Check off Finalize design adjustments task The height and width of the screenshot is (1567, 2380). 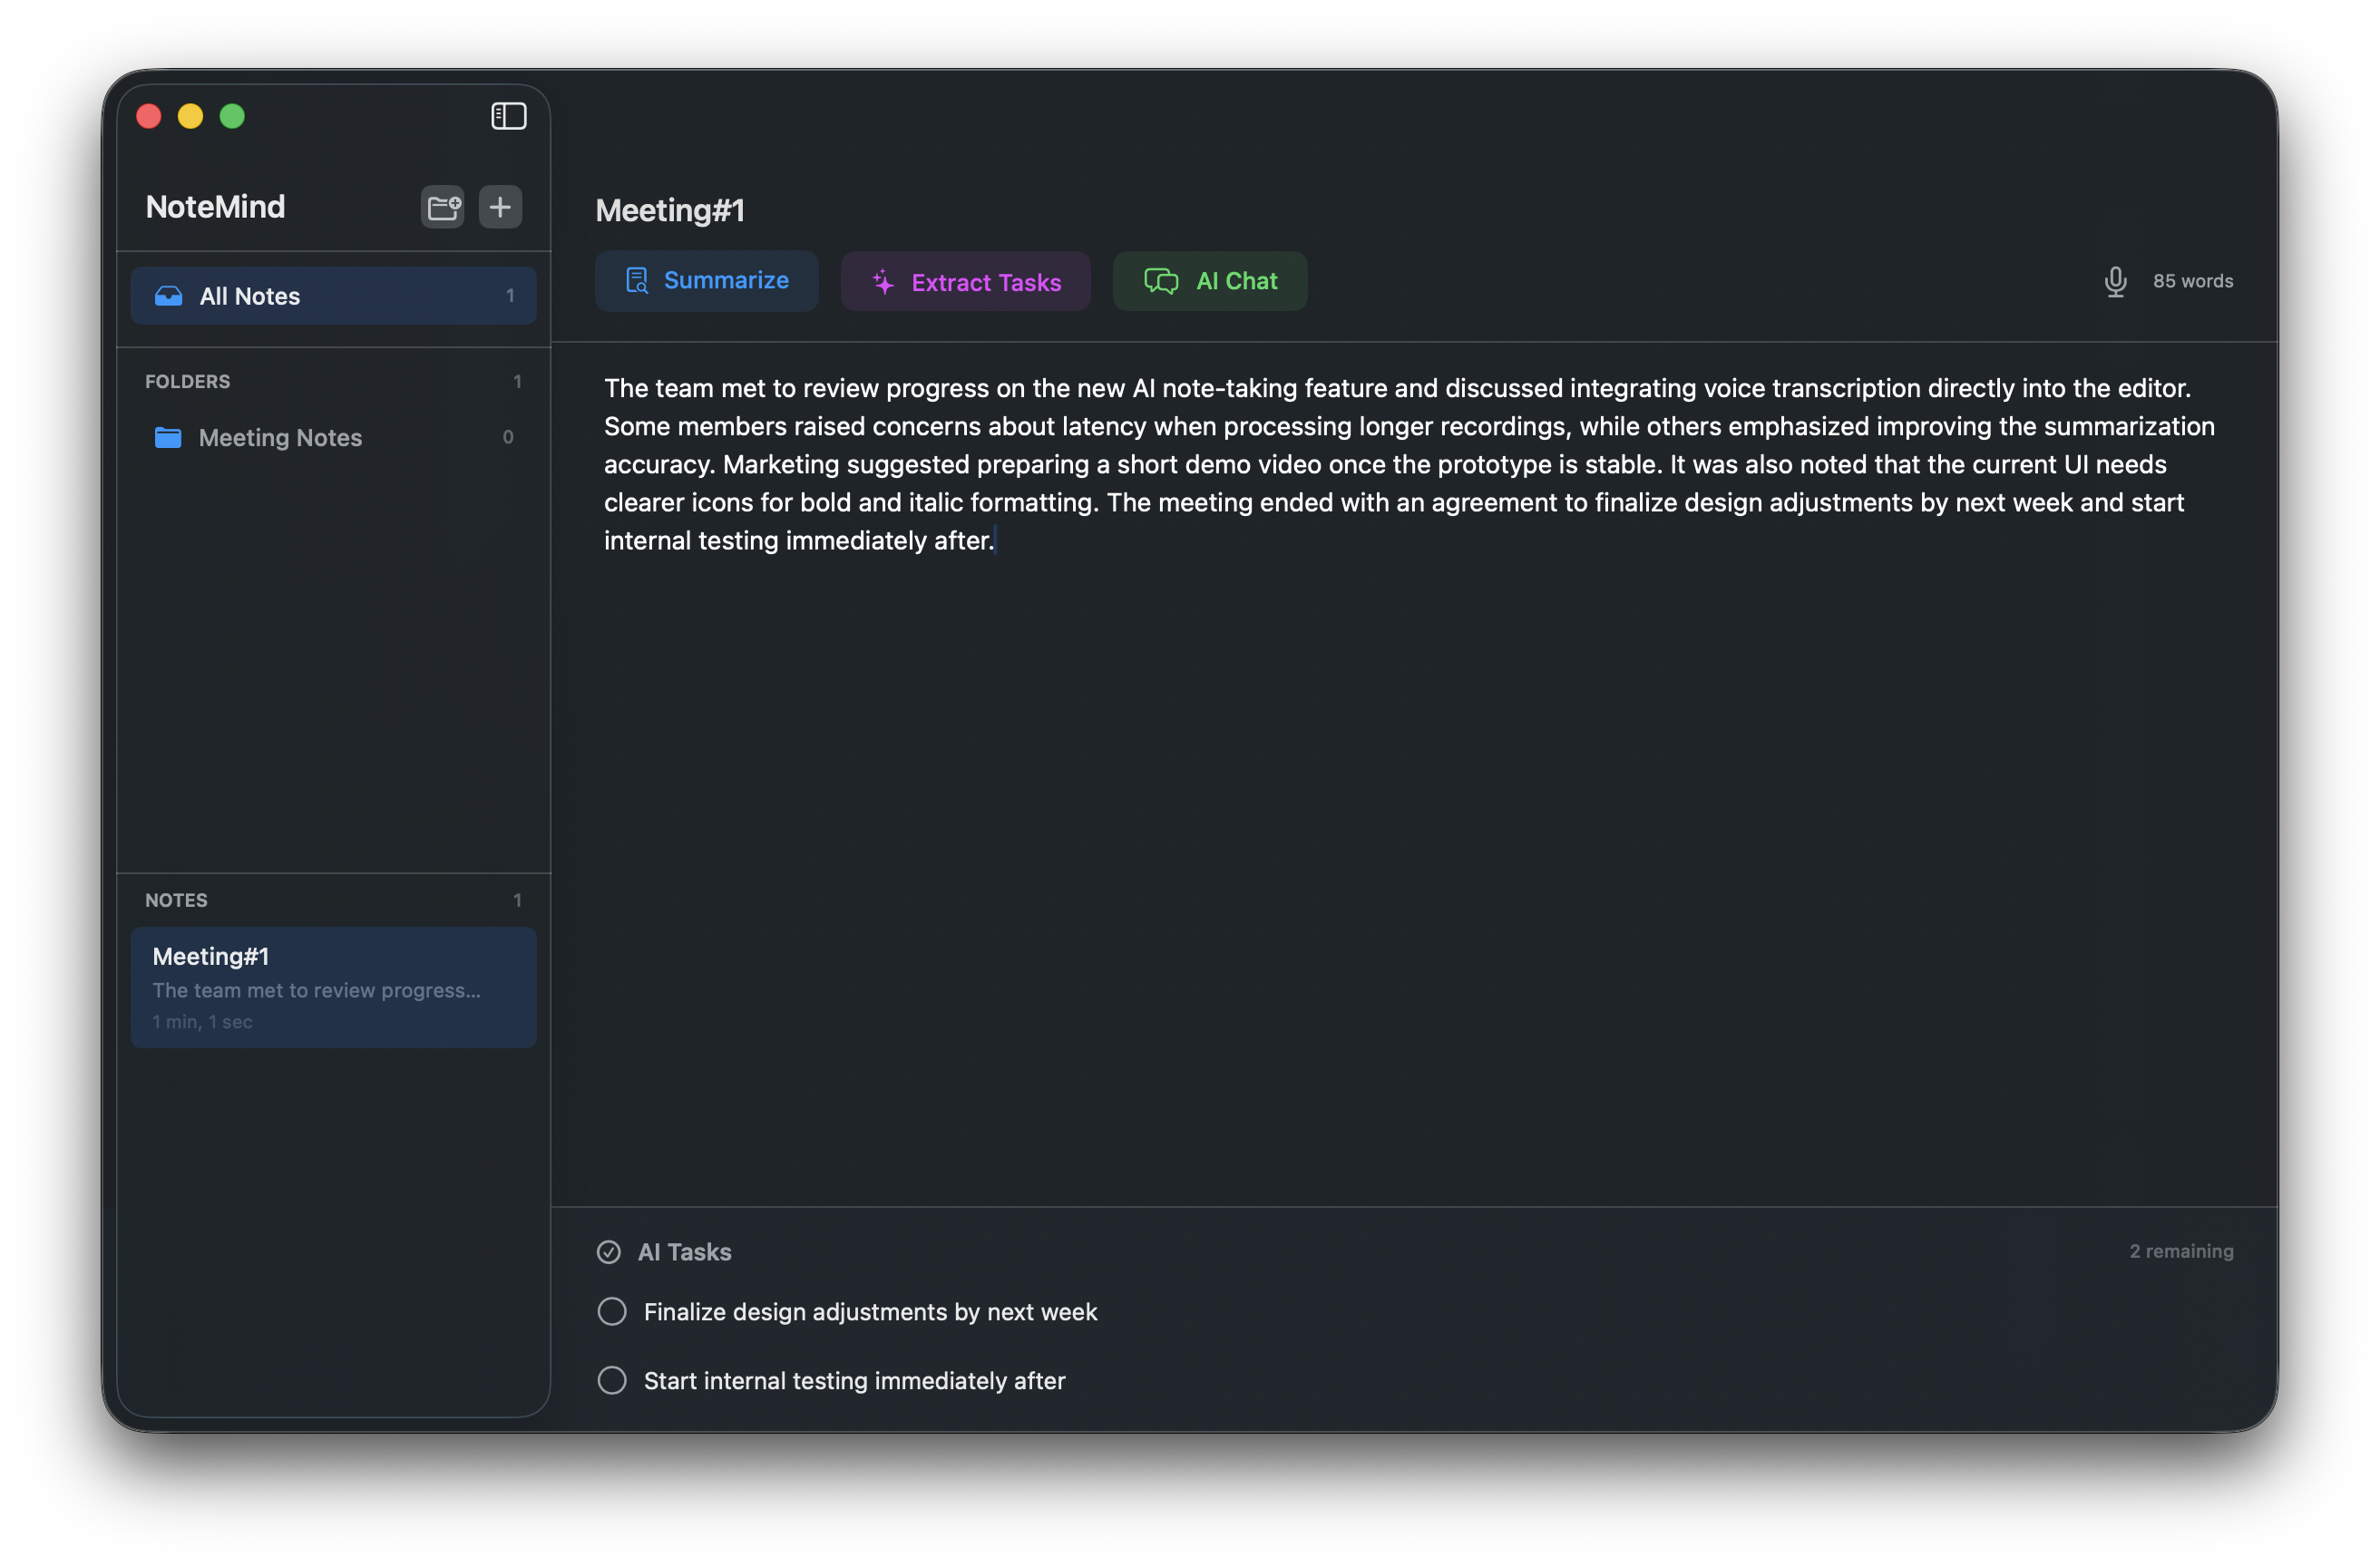click(612, 1311)
